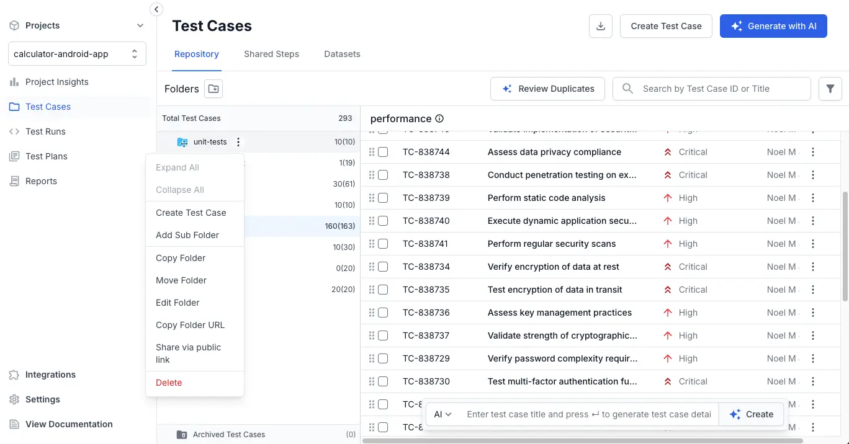Viewport: 849px width, 444px height.
Task: Switch to the Shared Steps tab
Action: (x=271, y=54)
